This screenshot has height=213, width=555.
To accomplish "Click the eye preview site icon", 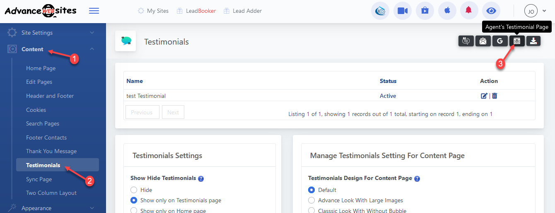I will tap(491, 11).
